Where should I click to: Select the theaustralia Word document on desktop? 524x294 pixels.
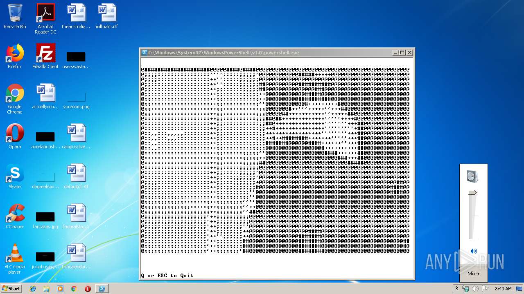point(76,16)
